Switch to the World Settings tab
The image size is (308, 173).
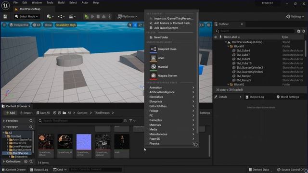288,97
